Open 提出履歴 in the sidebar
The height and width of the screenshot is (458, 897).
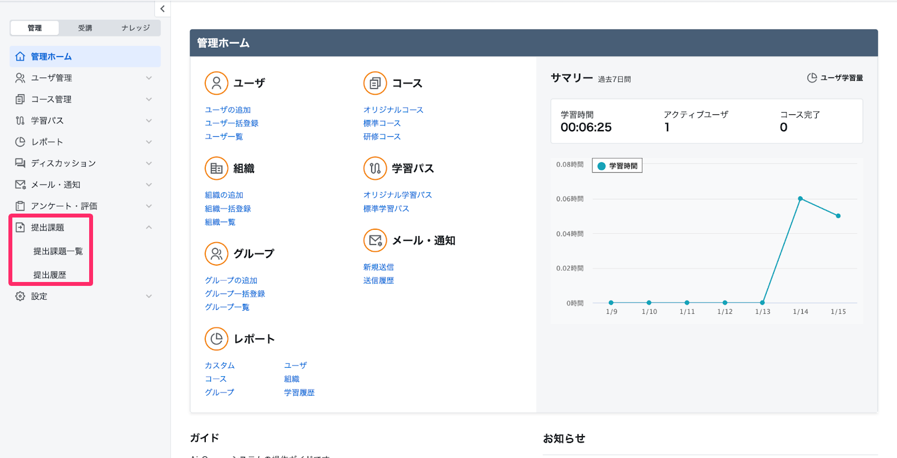pos(49,275)
